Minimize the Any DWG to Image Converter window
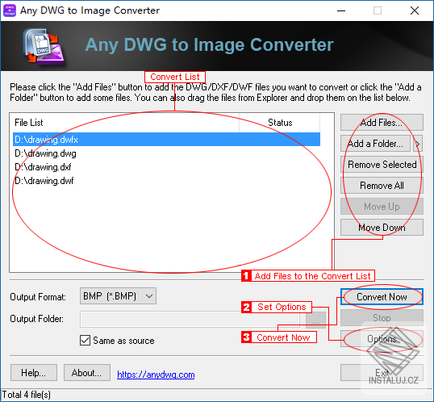Viewport: 434px width, 402px height. (341, 10)
